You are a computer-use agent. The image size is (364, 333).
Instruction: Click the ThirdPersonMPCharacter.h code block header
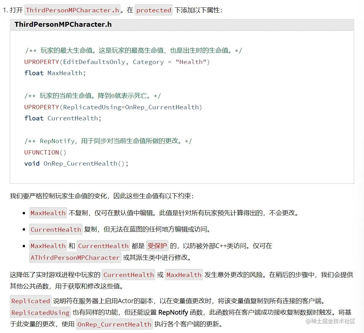click(x=182, y=25)
